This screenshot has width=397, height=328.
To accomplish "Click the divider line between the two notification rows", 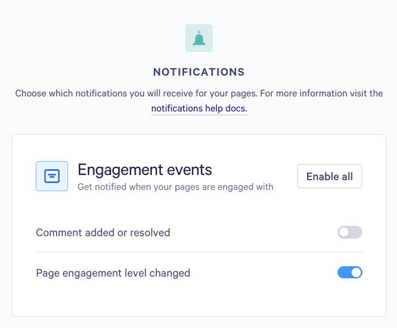I will [199, 252].
